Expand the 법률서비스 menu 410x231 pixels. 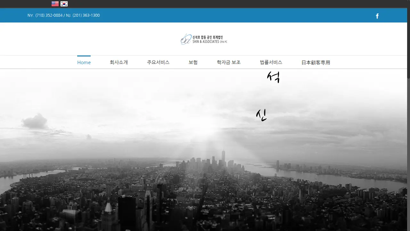click(271, 63)
